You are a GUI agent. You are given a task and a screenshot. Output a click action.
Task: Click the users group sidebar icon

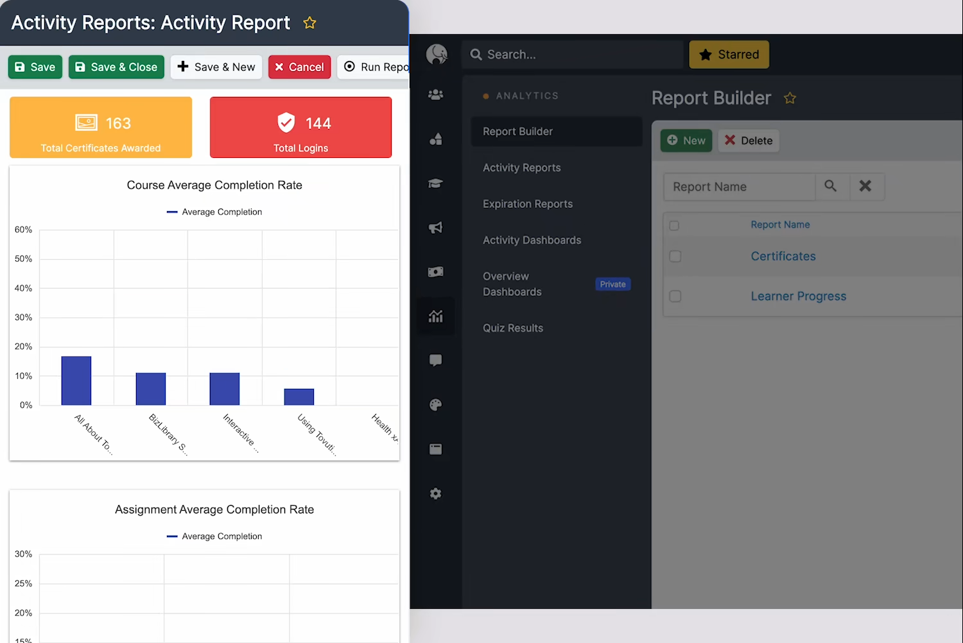point(435,95)
